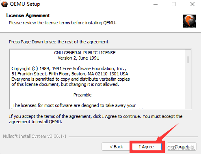Click the QEMU icon in the title bar
The image size is (201, 154).
tap(4, 4)
